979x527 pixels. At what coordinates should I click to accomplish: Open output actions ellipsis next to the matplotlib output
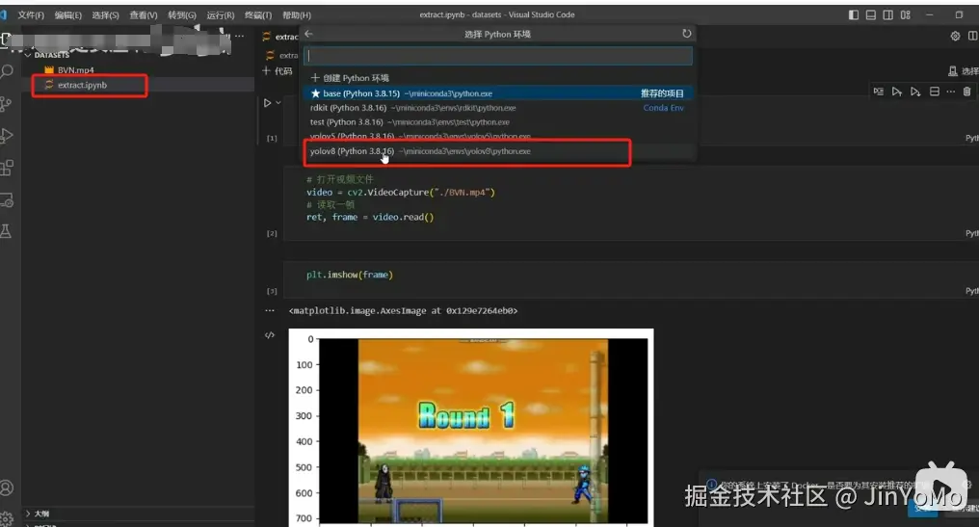270,310
